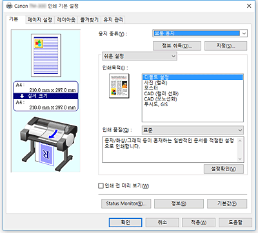Screen dimensions: 258x233
Task: Open the 즐겨찾기 tab
Action: tap(89, 20)
